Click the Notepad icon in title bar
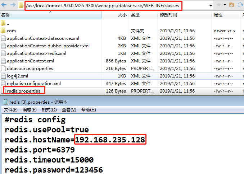Viewport: 244px width, 174px height. (5, 102)
